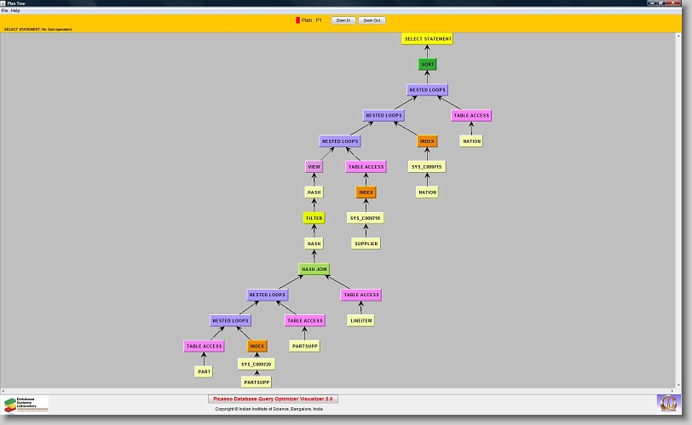Select the SELECT STATEMENT root node

(x=427, y=38)
